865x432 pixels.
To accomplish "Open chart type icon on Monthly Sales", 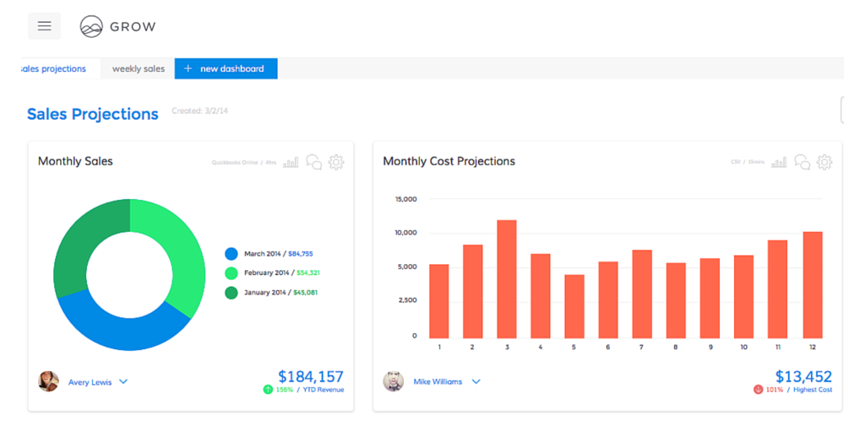I will coord(291,162).
